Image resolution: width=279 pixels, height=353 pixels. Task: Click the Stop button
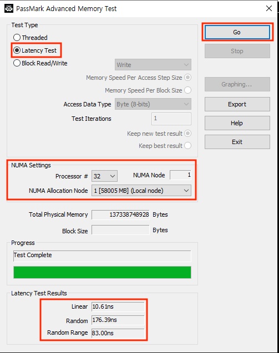(x=237, y=51)
